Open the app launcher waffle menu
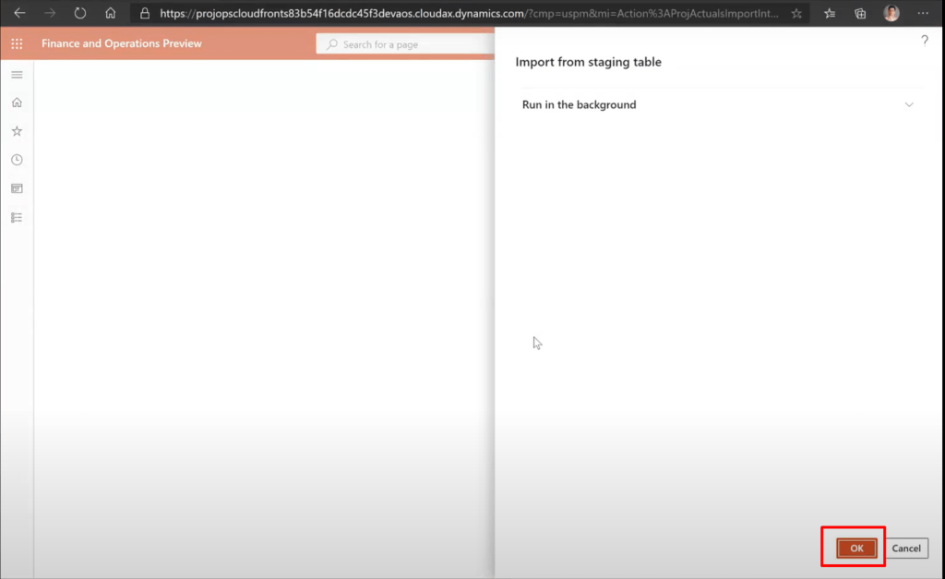This screenshot has height=579, width=945. point(17,43)
